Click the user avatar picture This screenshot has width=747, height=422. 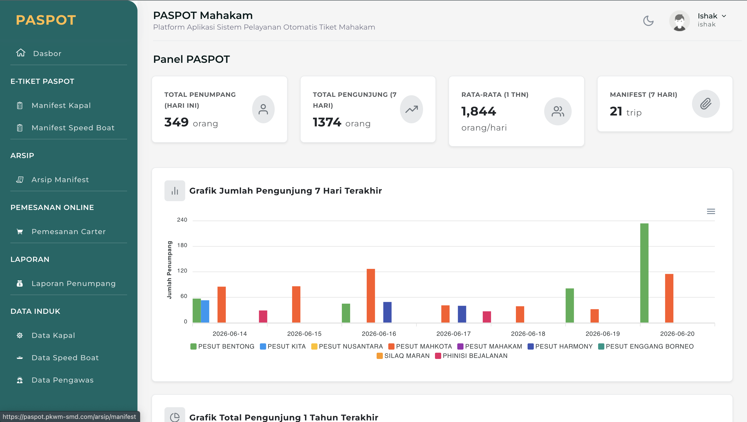click(679, 21)
